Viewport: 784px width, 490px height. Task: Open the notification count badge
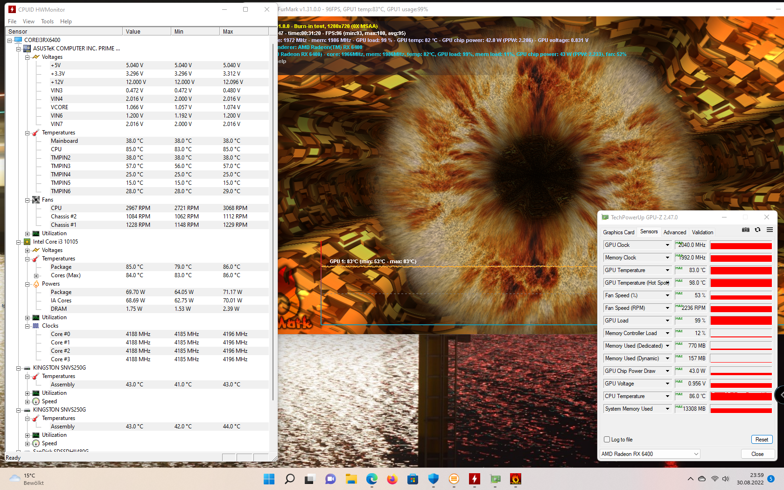pyautogui.click(x=771, y=479)
